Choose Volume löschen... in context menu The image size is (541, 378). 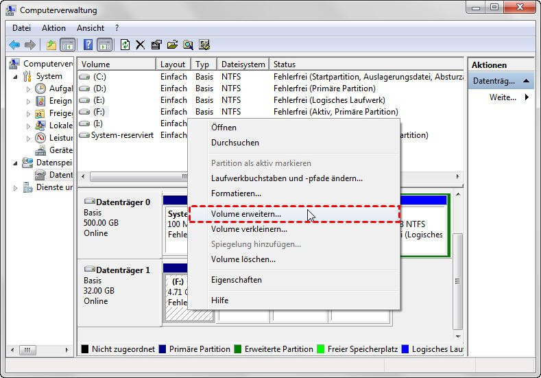pos(295,259)
